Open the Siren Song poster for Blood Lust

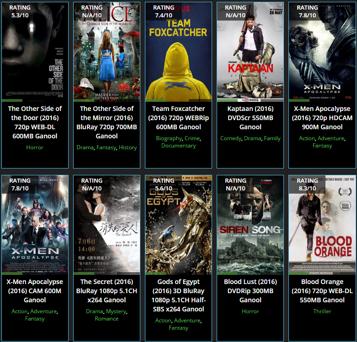click(x=250, y=225)
